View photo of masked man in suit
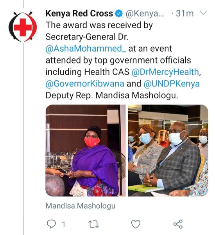Image resolution: width=215 pixels, height=235 pixels. [x=168, y=150]
